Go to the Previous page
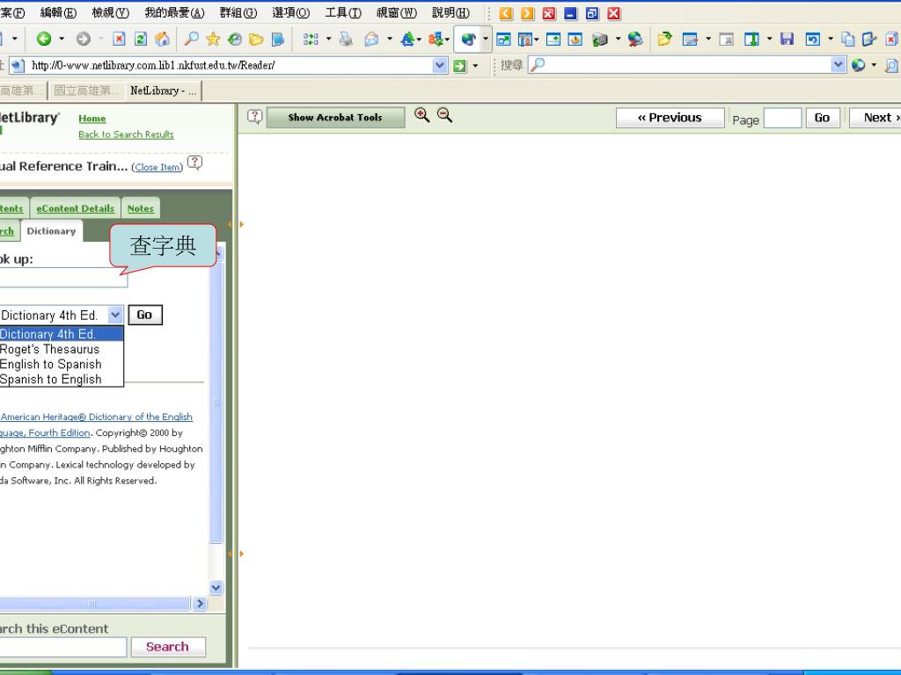This screenshot has width=901, height=675. click(670, 118)
